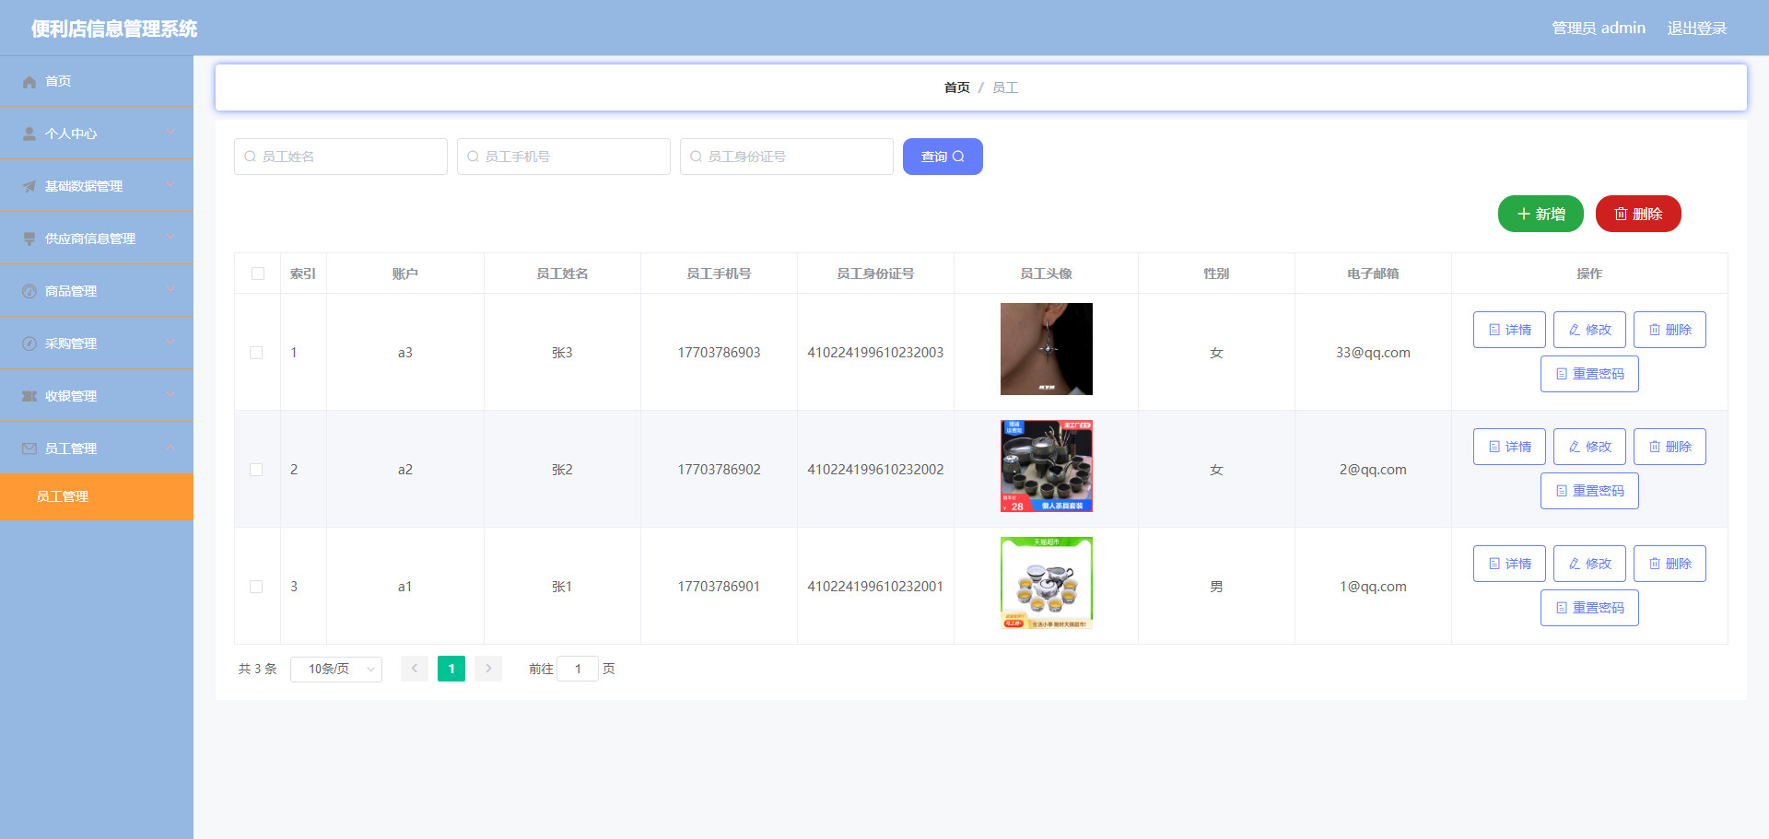
Task: Expand the 基础数据管理 menu chevron
Action: click(x=170, y=185)
